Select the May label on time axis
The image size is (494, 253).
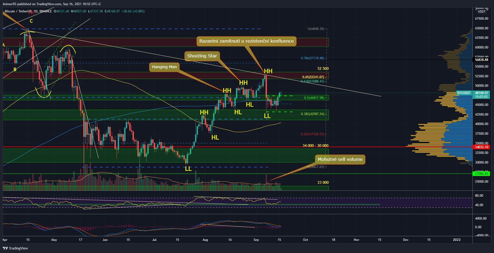[54, 240]
